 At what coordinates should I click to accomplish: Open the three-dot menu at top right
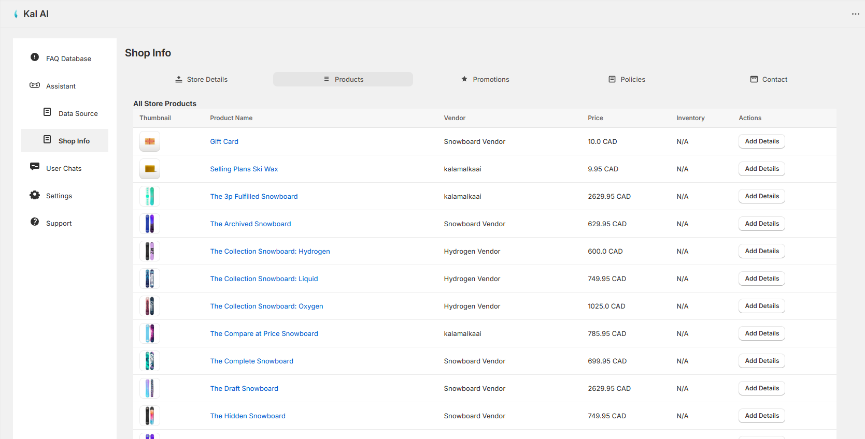855,14
